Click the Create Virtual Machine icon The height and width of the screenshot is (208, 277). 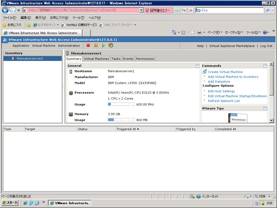pyautogui.click(x=205, y=71)
